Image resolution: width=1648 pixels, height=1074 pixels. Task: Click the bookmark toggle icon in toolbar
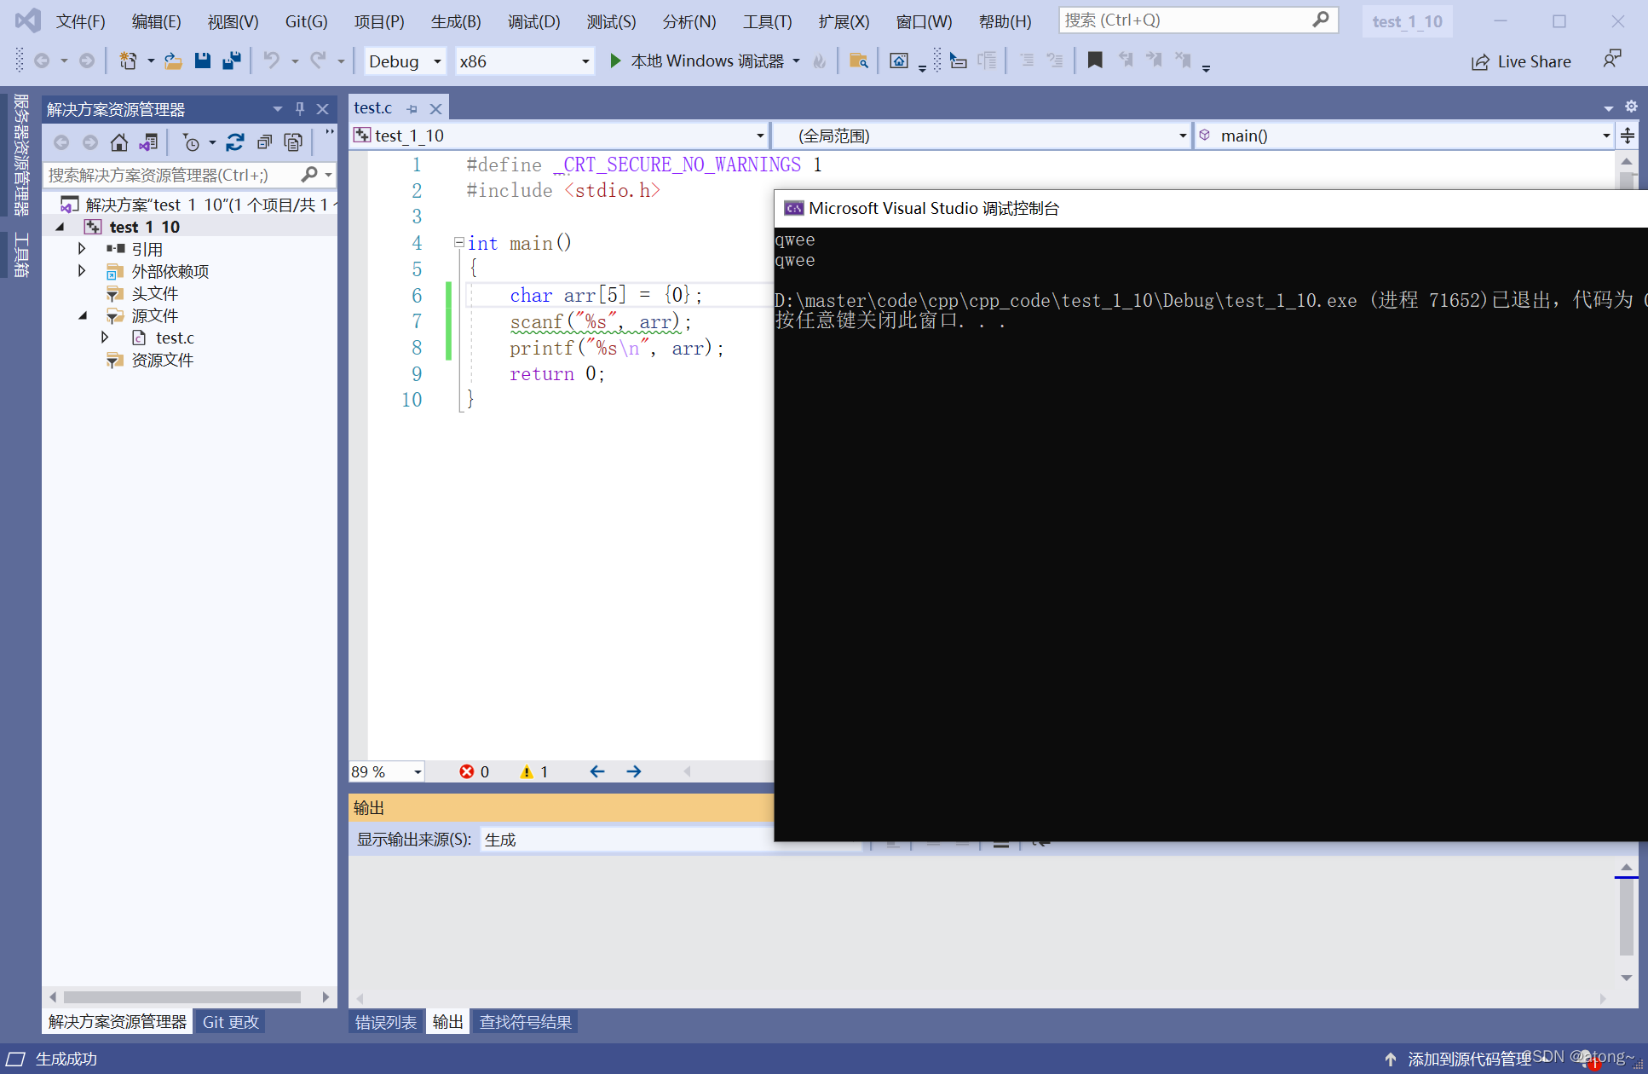pyautogui.click(x=1095, y=61)
